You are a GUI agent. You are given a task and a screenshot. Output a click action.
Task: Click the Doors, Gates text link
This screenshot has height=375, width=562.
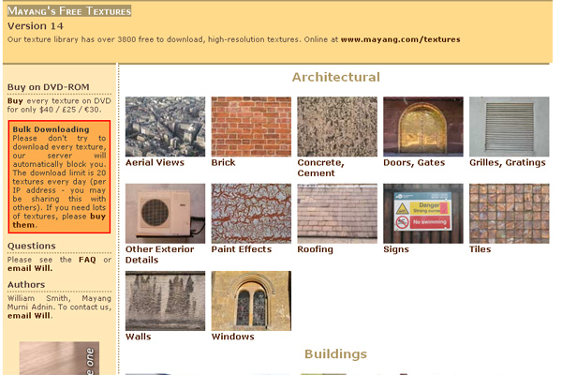414,162
